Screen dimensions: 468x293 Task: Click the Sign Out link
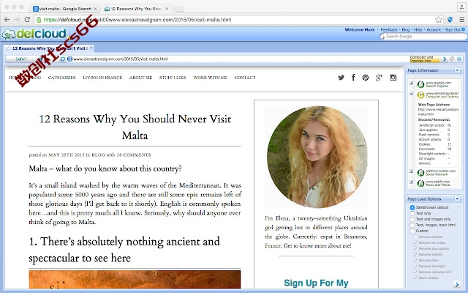[x=453, y=29]
